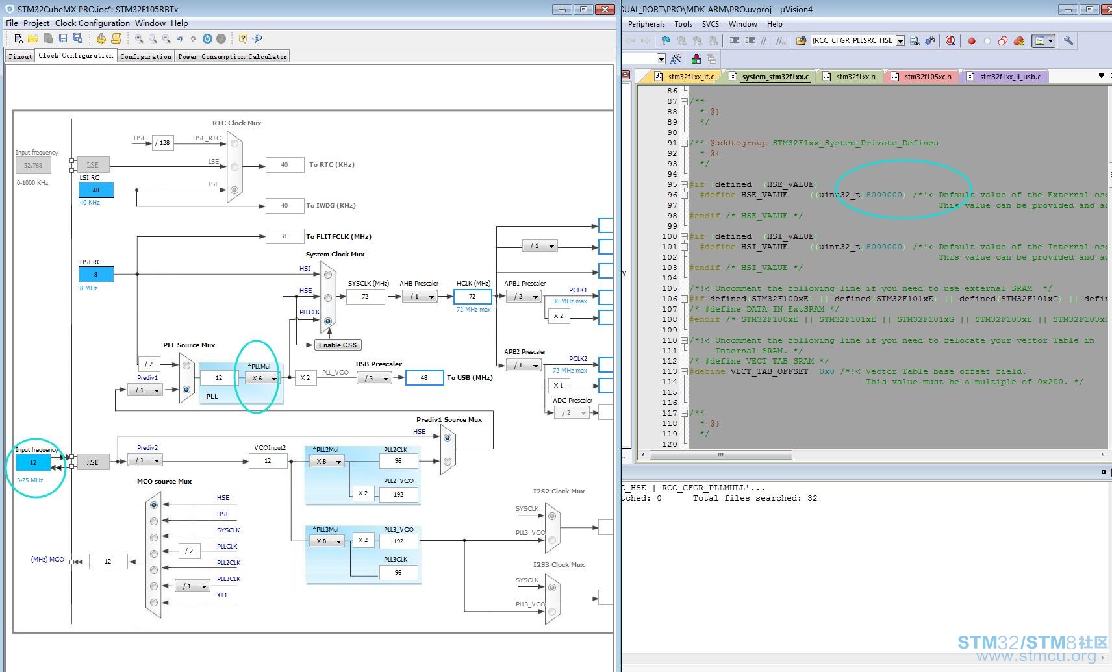Click the Save Project floppy icon in STM32CubeMX

(x=63, y=39)
